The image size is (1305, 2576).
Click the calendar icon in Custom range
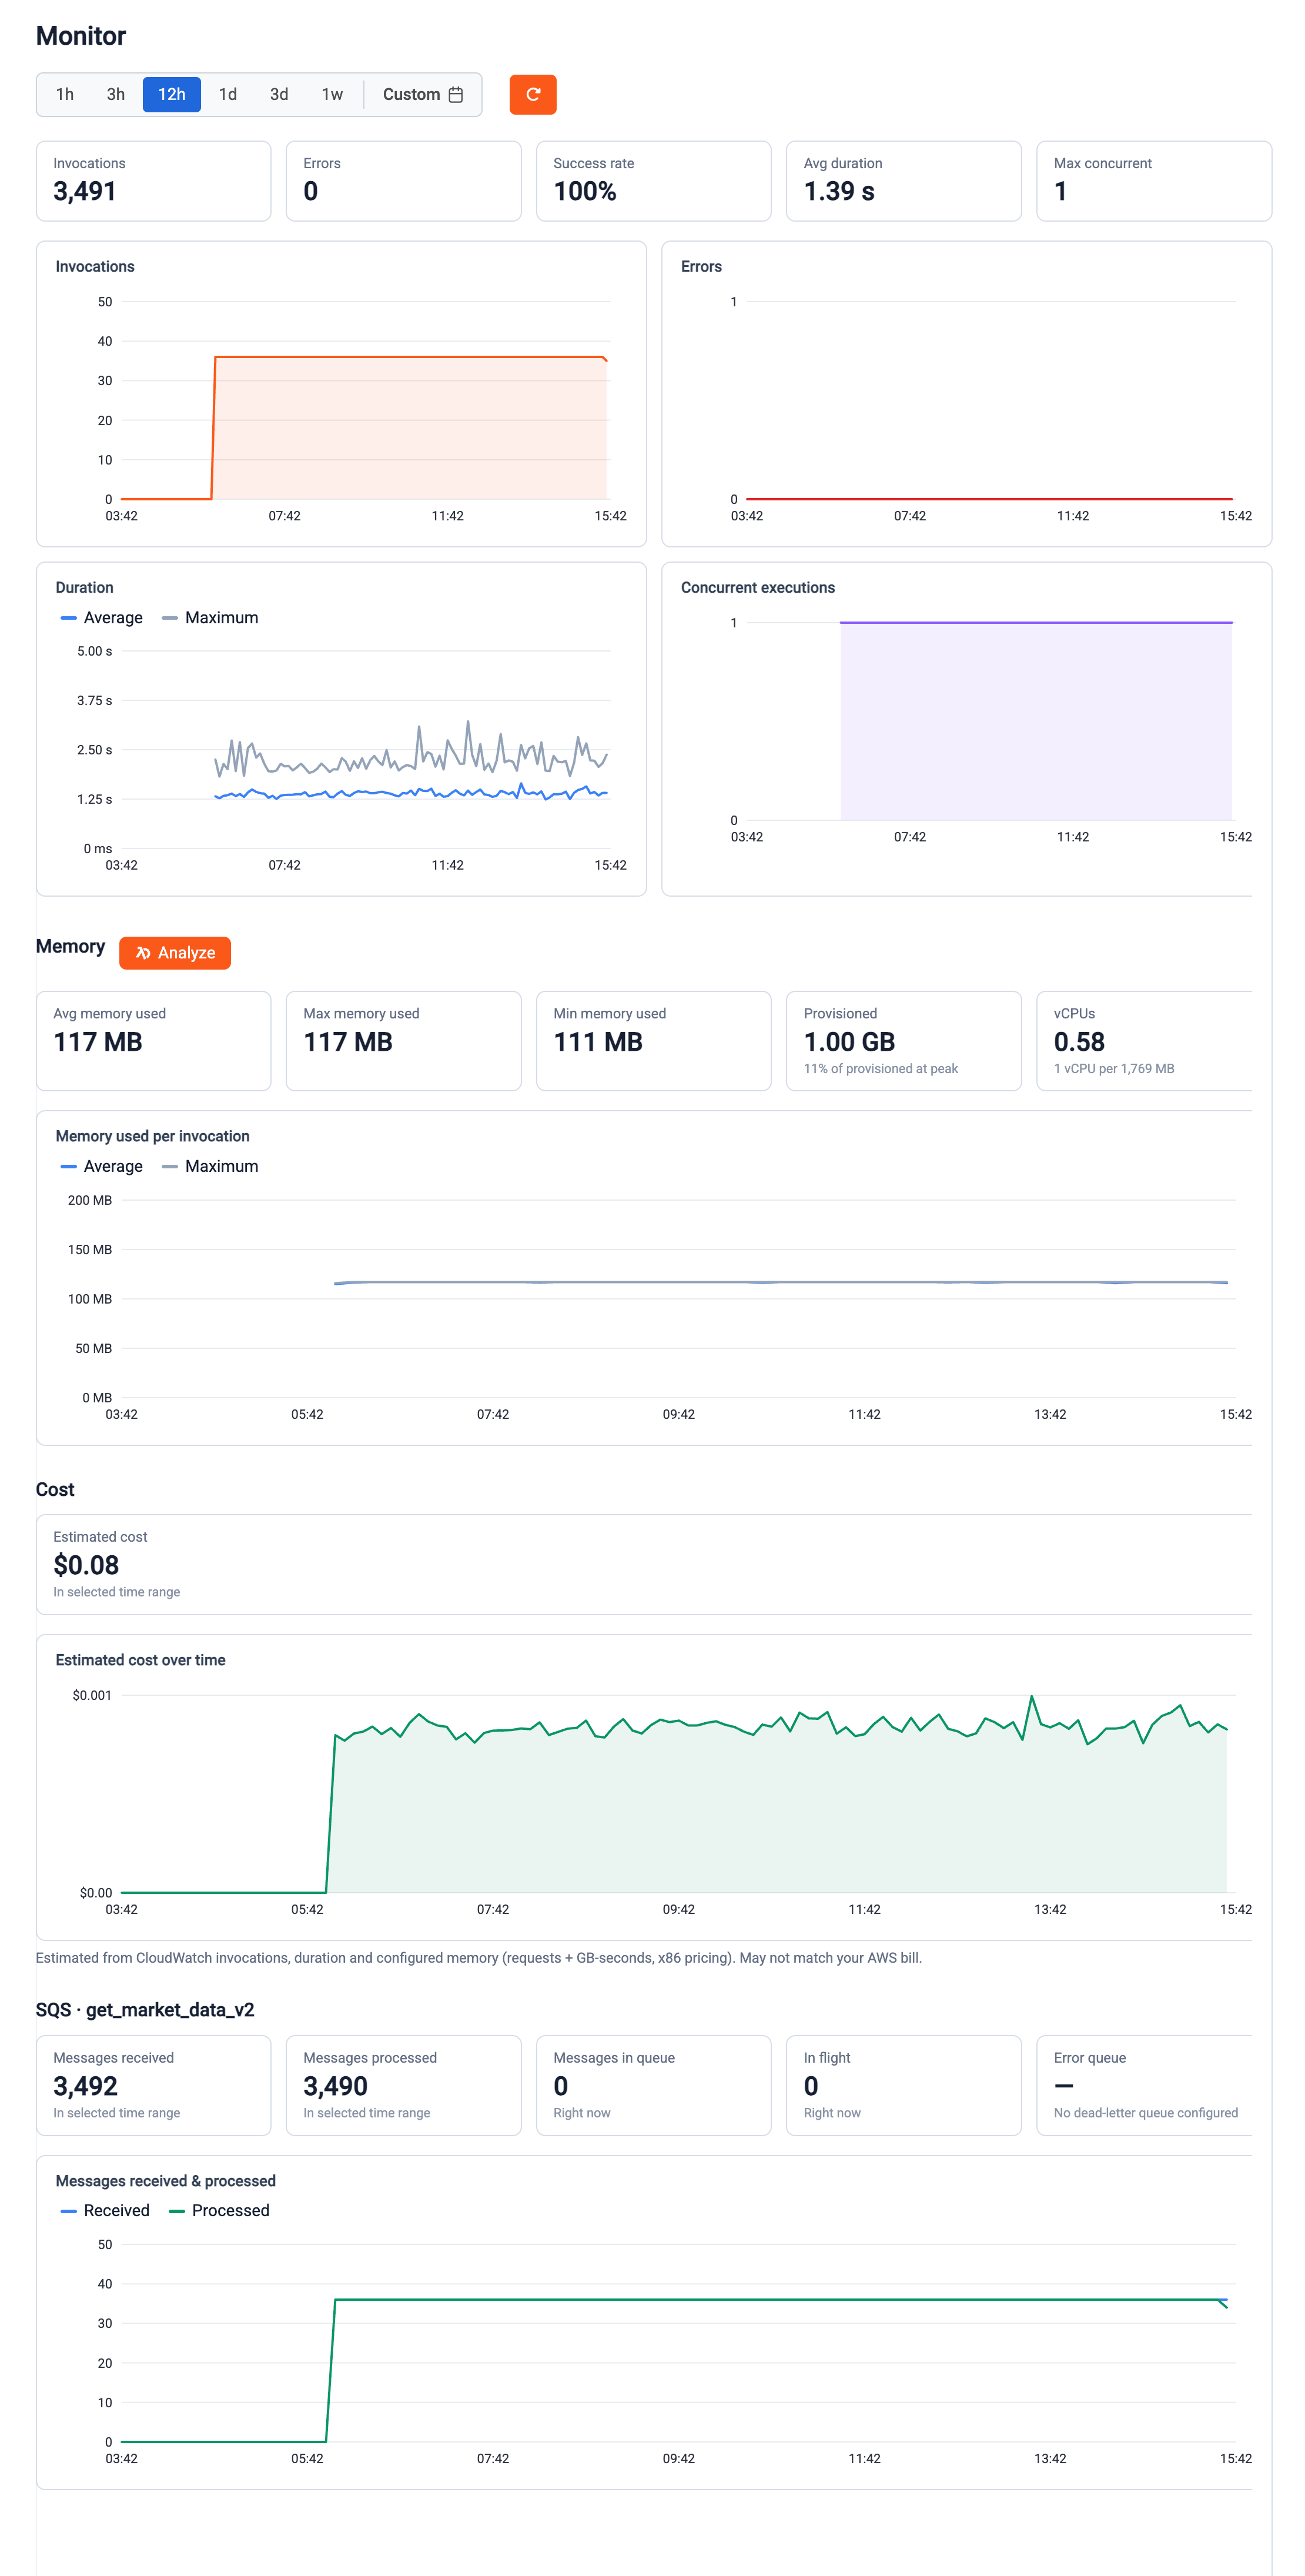pyautogui.click(x=456, y=94)
